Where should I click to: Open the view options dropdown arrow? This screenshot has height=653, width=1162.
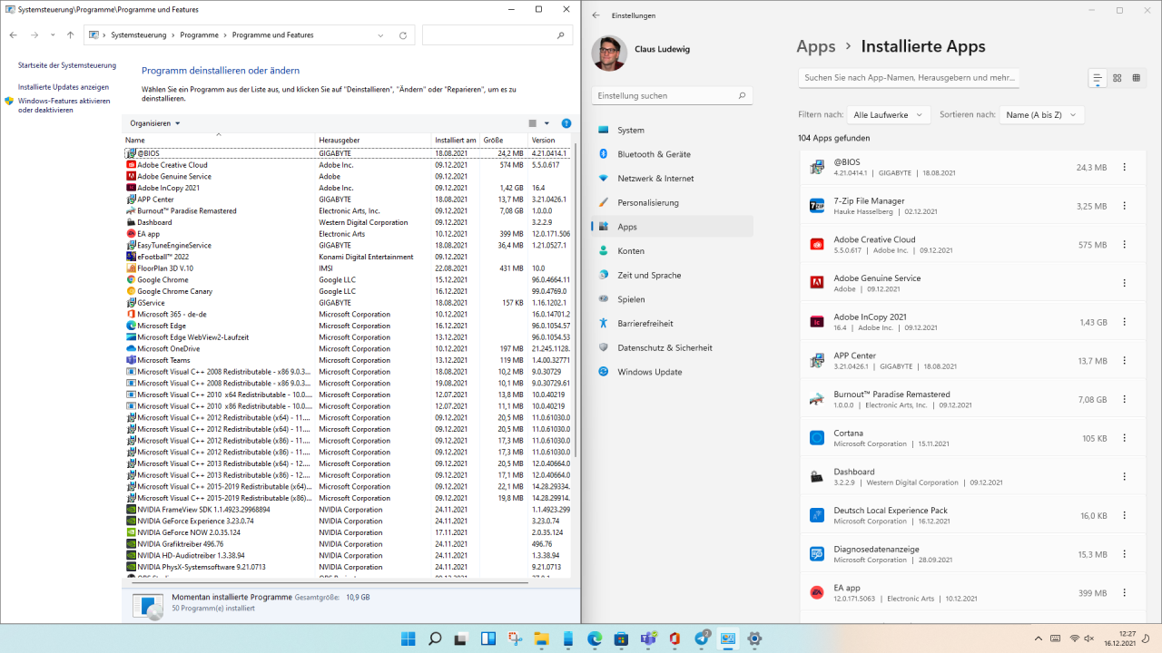click(x=547, y=123)
